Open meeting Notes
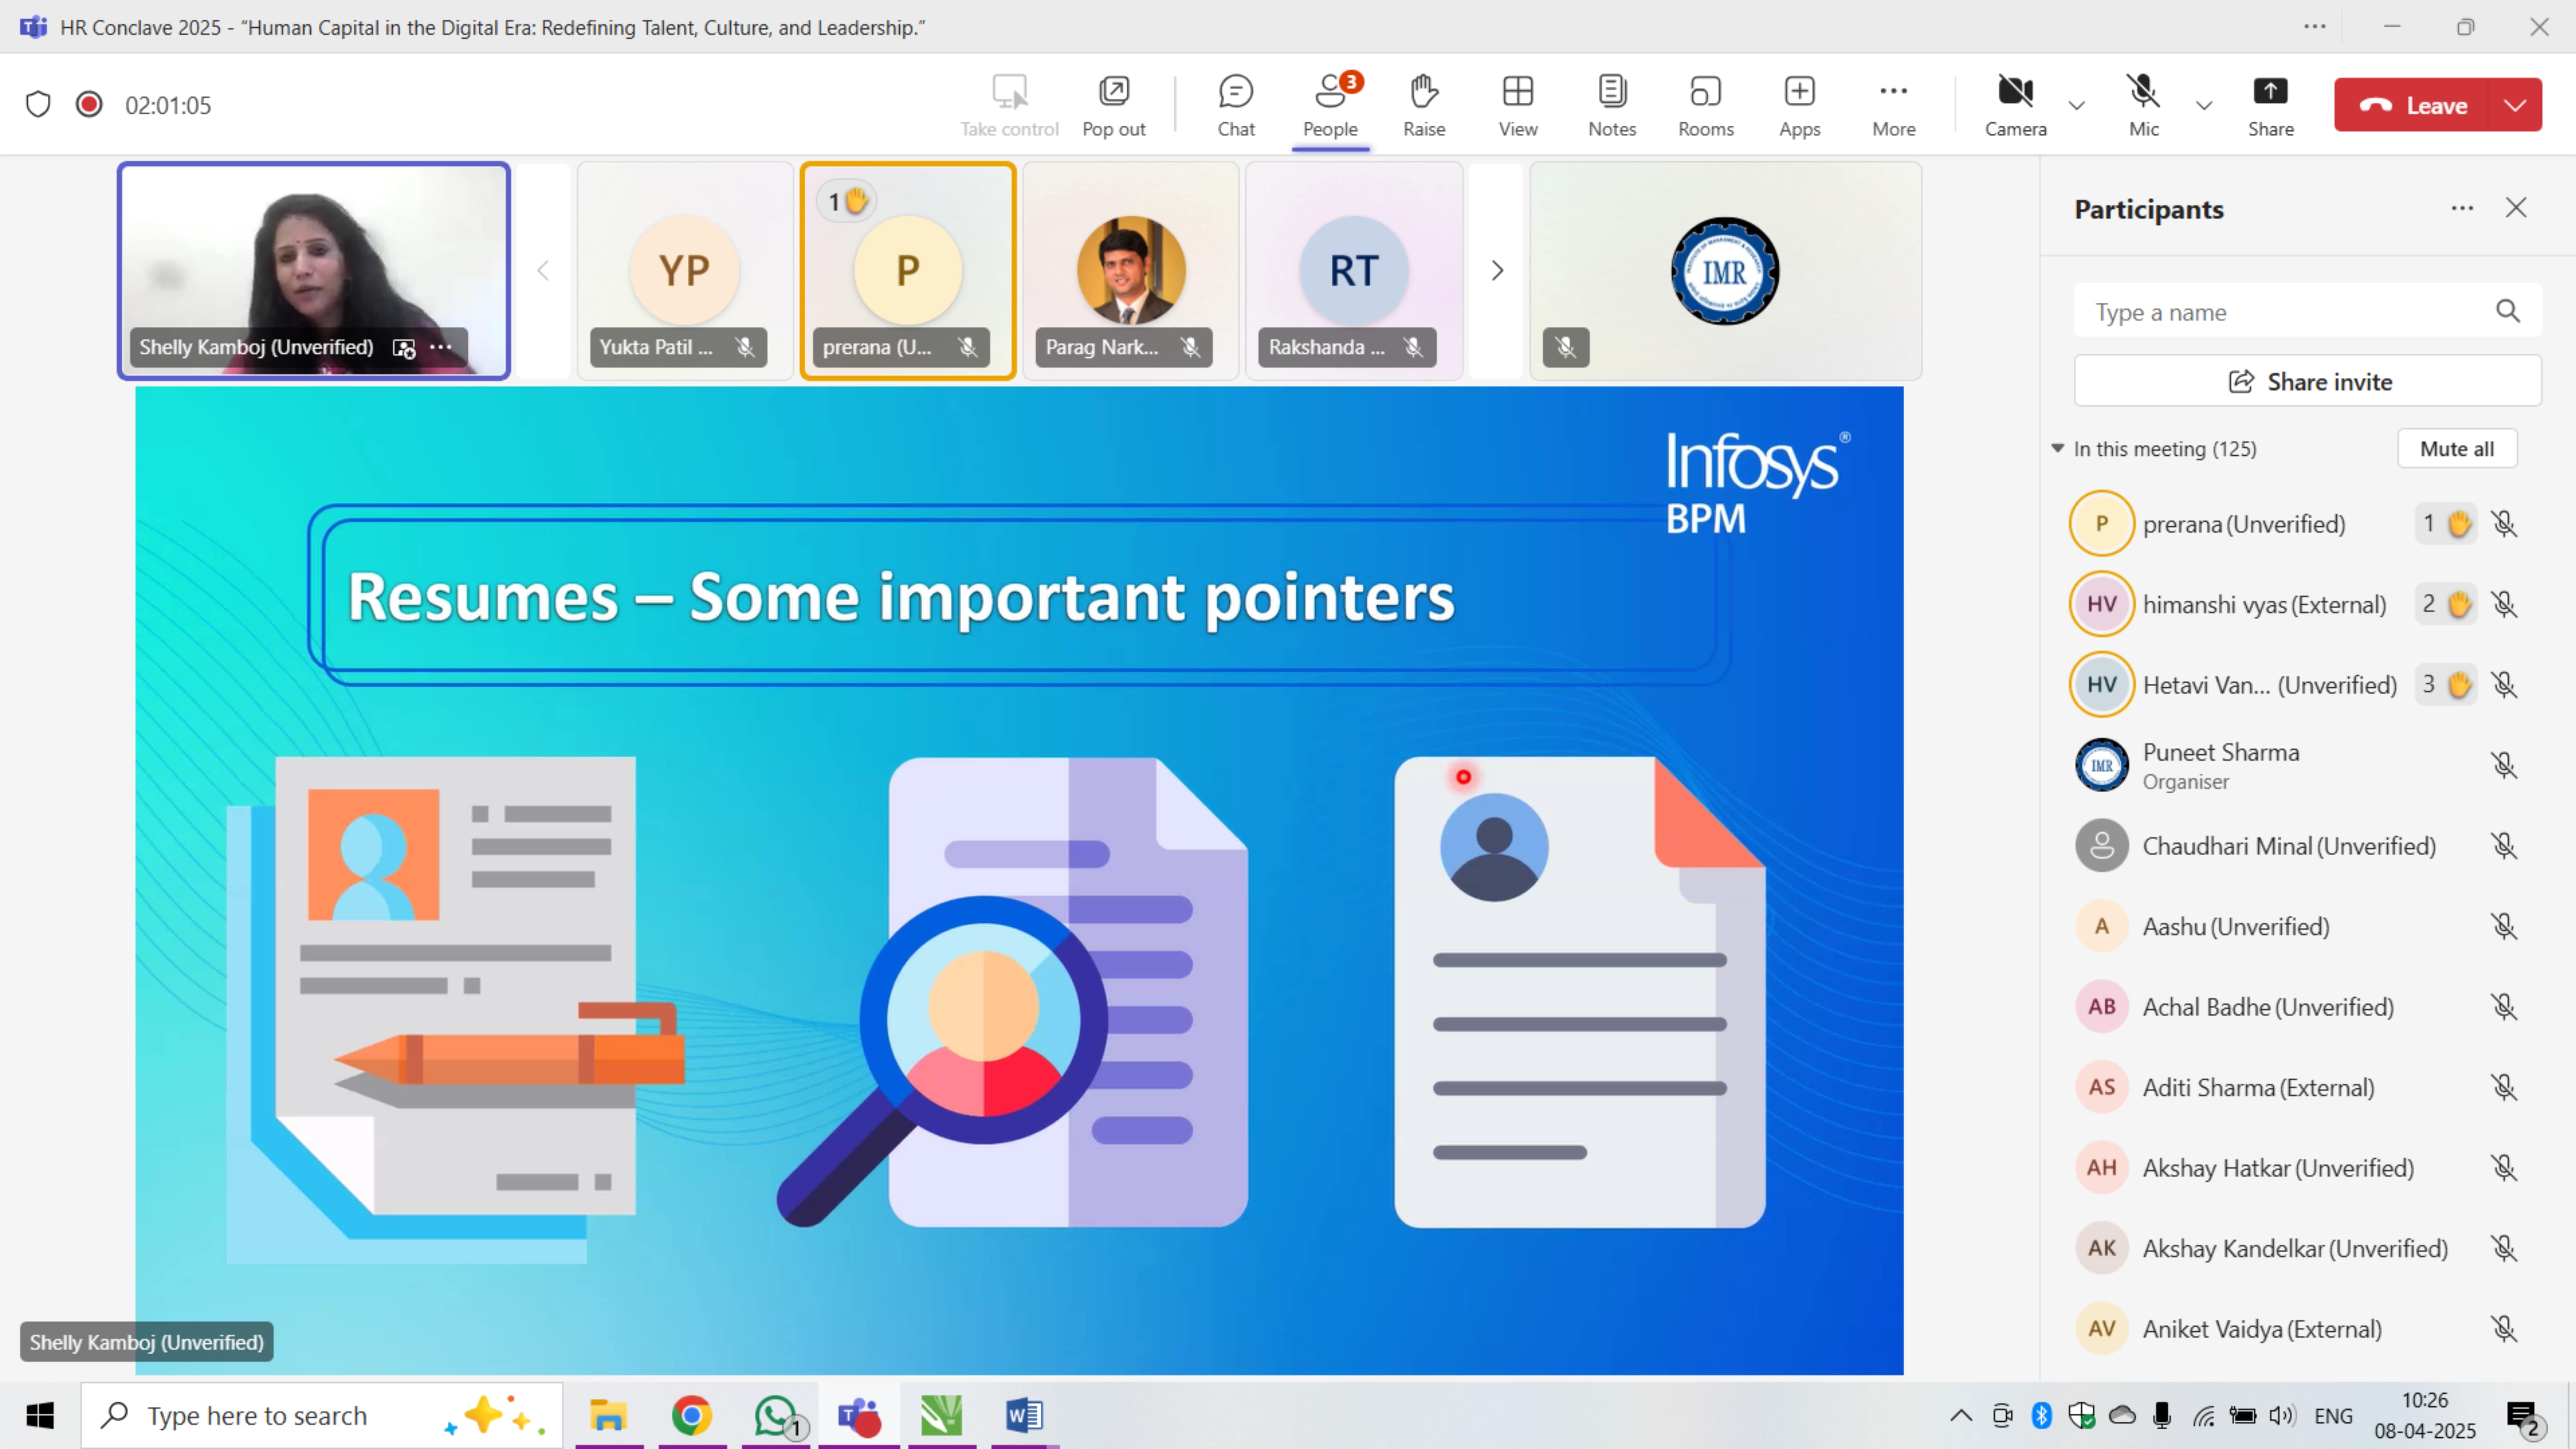 point(1612,105)
